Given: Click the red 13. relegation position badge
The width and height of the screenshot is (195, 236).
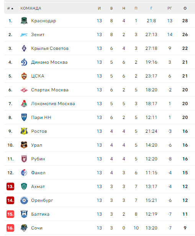Looking at the screenshot, I should 10,186.
